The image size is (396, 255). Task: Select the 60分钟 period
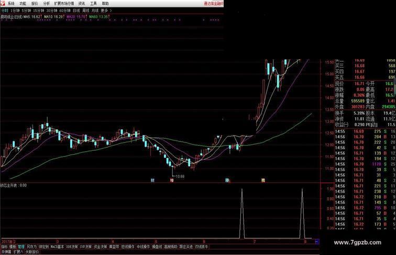[65, 10]
